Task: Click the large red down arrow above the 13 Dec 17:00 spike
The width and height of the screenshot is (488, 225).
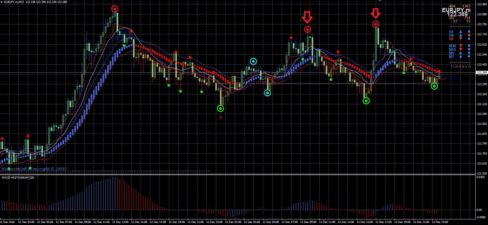Action: [375, 13]
